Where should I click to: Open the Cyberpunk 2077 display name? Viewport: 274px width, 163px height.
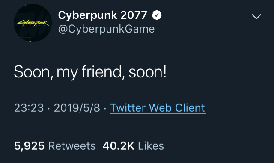102,15
